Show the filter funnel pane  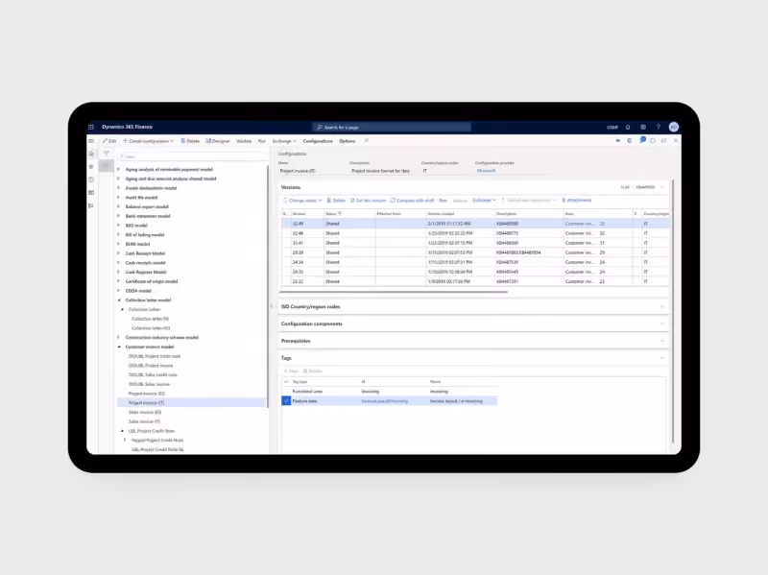click(x=107, y=154)
